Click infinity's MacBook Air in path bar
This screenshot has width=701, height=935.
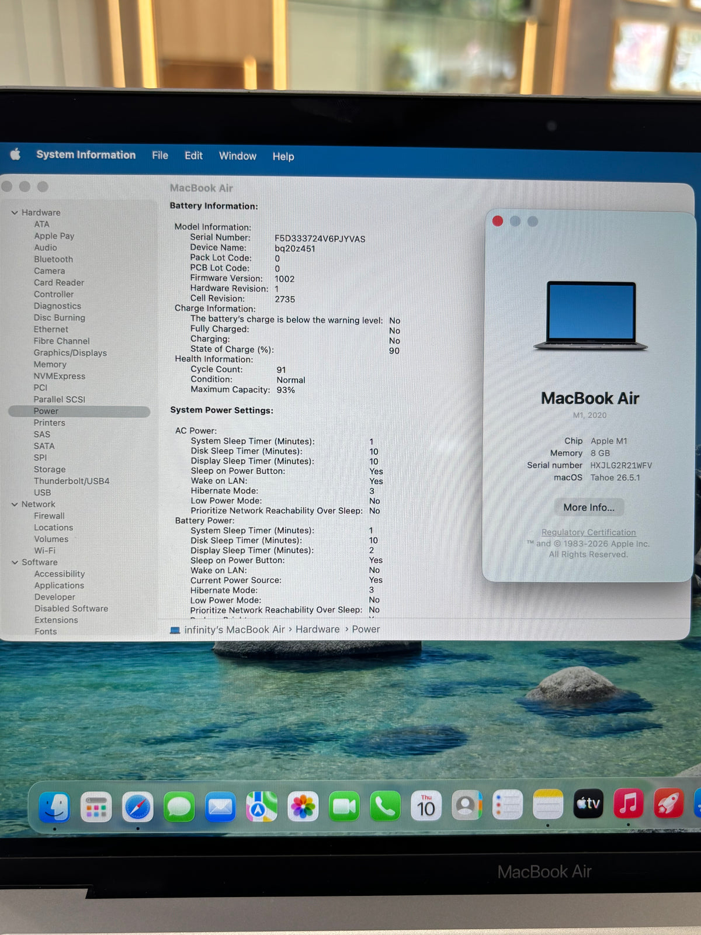coord(234,629)
